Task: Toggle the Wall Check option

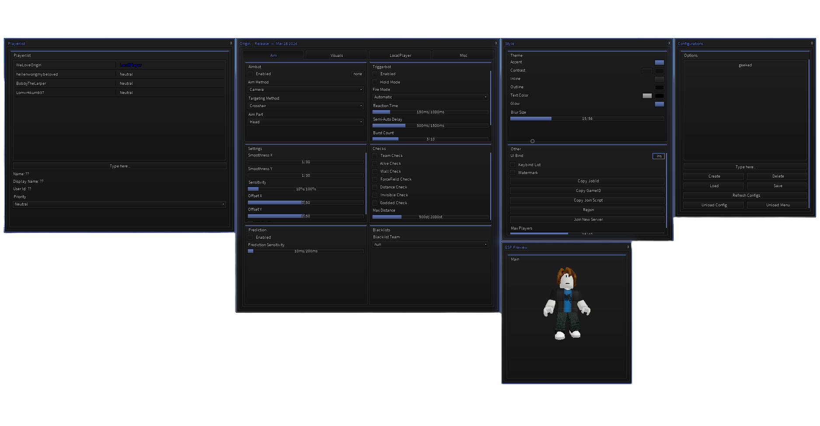Action: (x=375, y=171)
